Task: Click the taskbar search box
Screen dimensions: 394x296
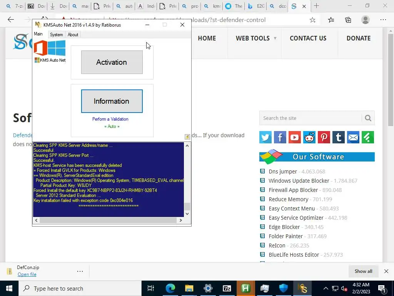Action: coord(80,288)
